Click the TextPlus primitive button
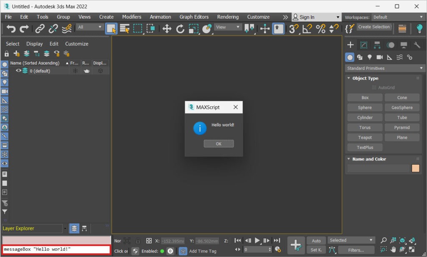 (x=365, y=148)
